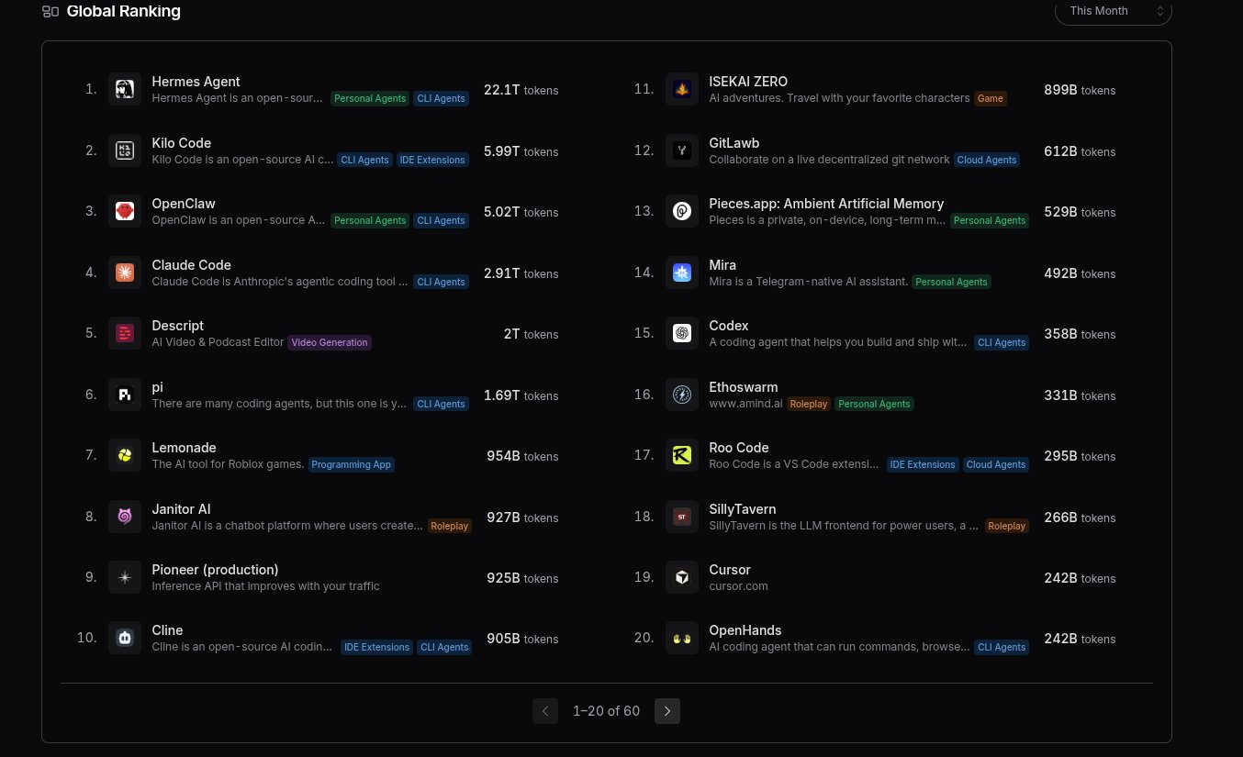
Task: Click the Codex app icon
Action: [x=682, y=333]
